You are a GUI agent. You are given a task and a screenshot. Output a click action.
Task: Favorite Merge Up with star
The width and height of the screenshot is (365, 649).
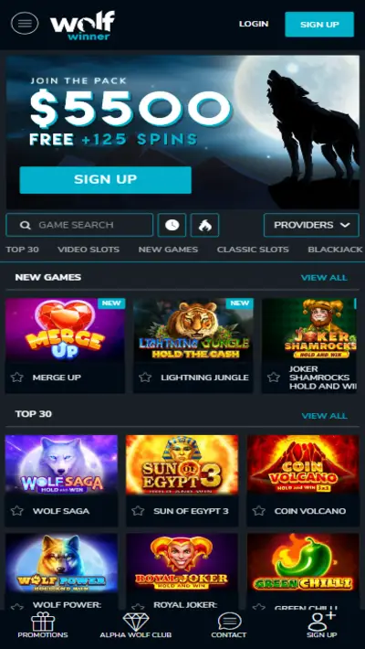pos(17,378)
